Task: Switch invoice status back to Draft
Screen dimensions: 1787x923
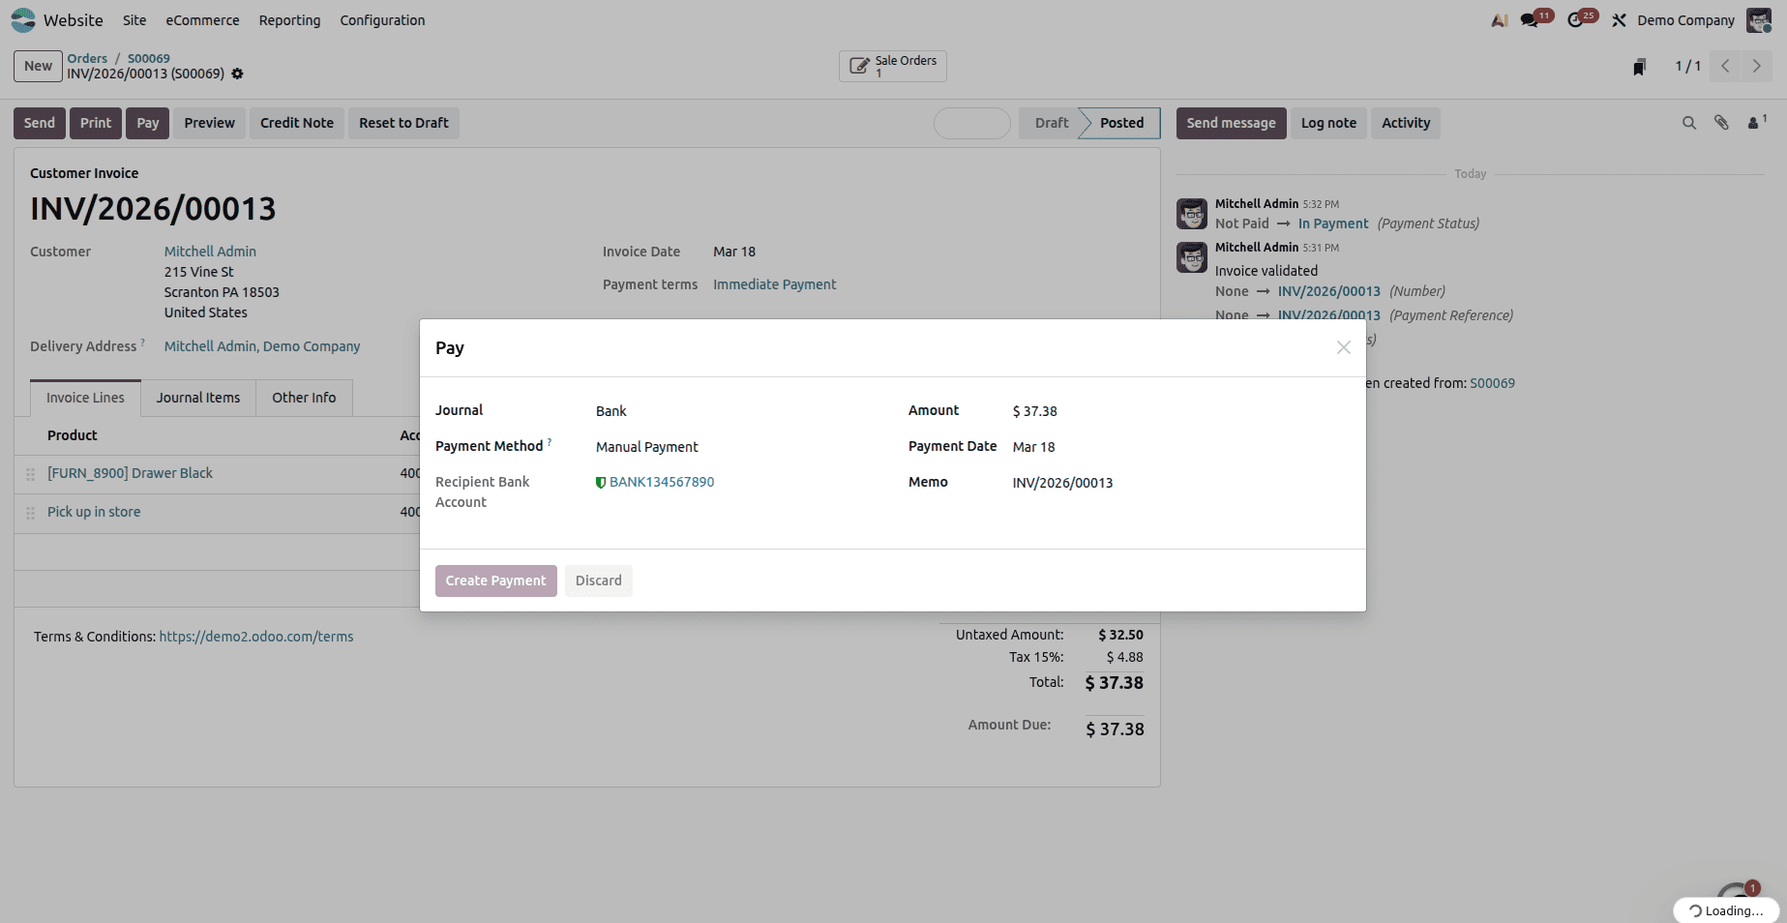Action: tap(1051, 123)
